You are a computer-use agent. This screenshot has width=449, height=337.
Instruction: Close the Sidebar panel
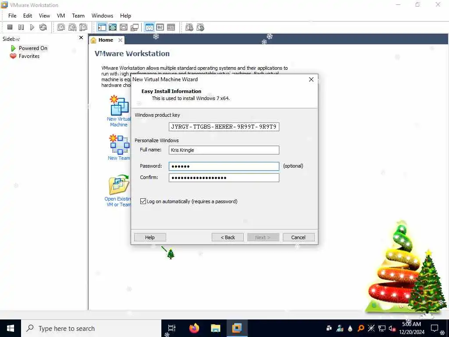point(81,38)
